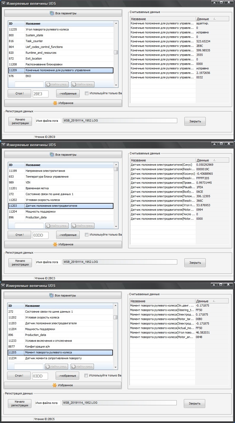This screenshot has height=423, width=235.
Task: Click 'Закрыть' button in middle window
Action: 195,263
